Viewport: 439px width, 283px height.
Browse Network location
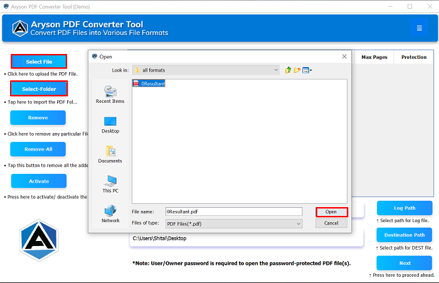(x=110, y=214)
